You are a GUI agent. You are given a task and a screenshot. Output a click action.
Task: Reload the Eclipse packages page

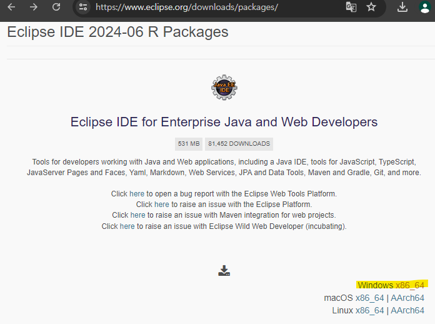coord(56,7)
